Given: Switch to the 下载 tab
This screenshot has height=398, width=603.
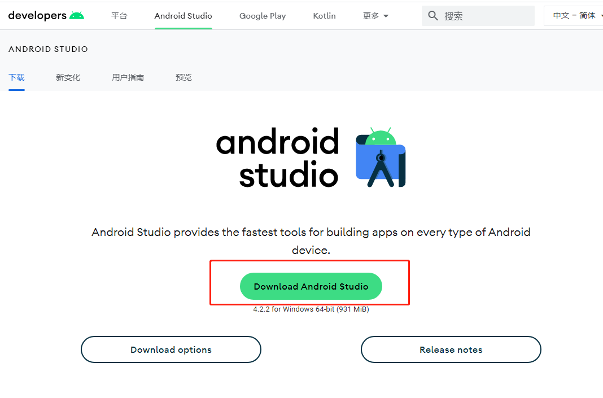Looking at the screenshot, I should 16,77.
